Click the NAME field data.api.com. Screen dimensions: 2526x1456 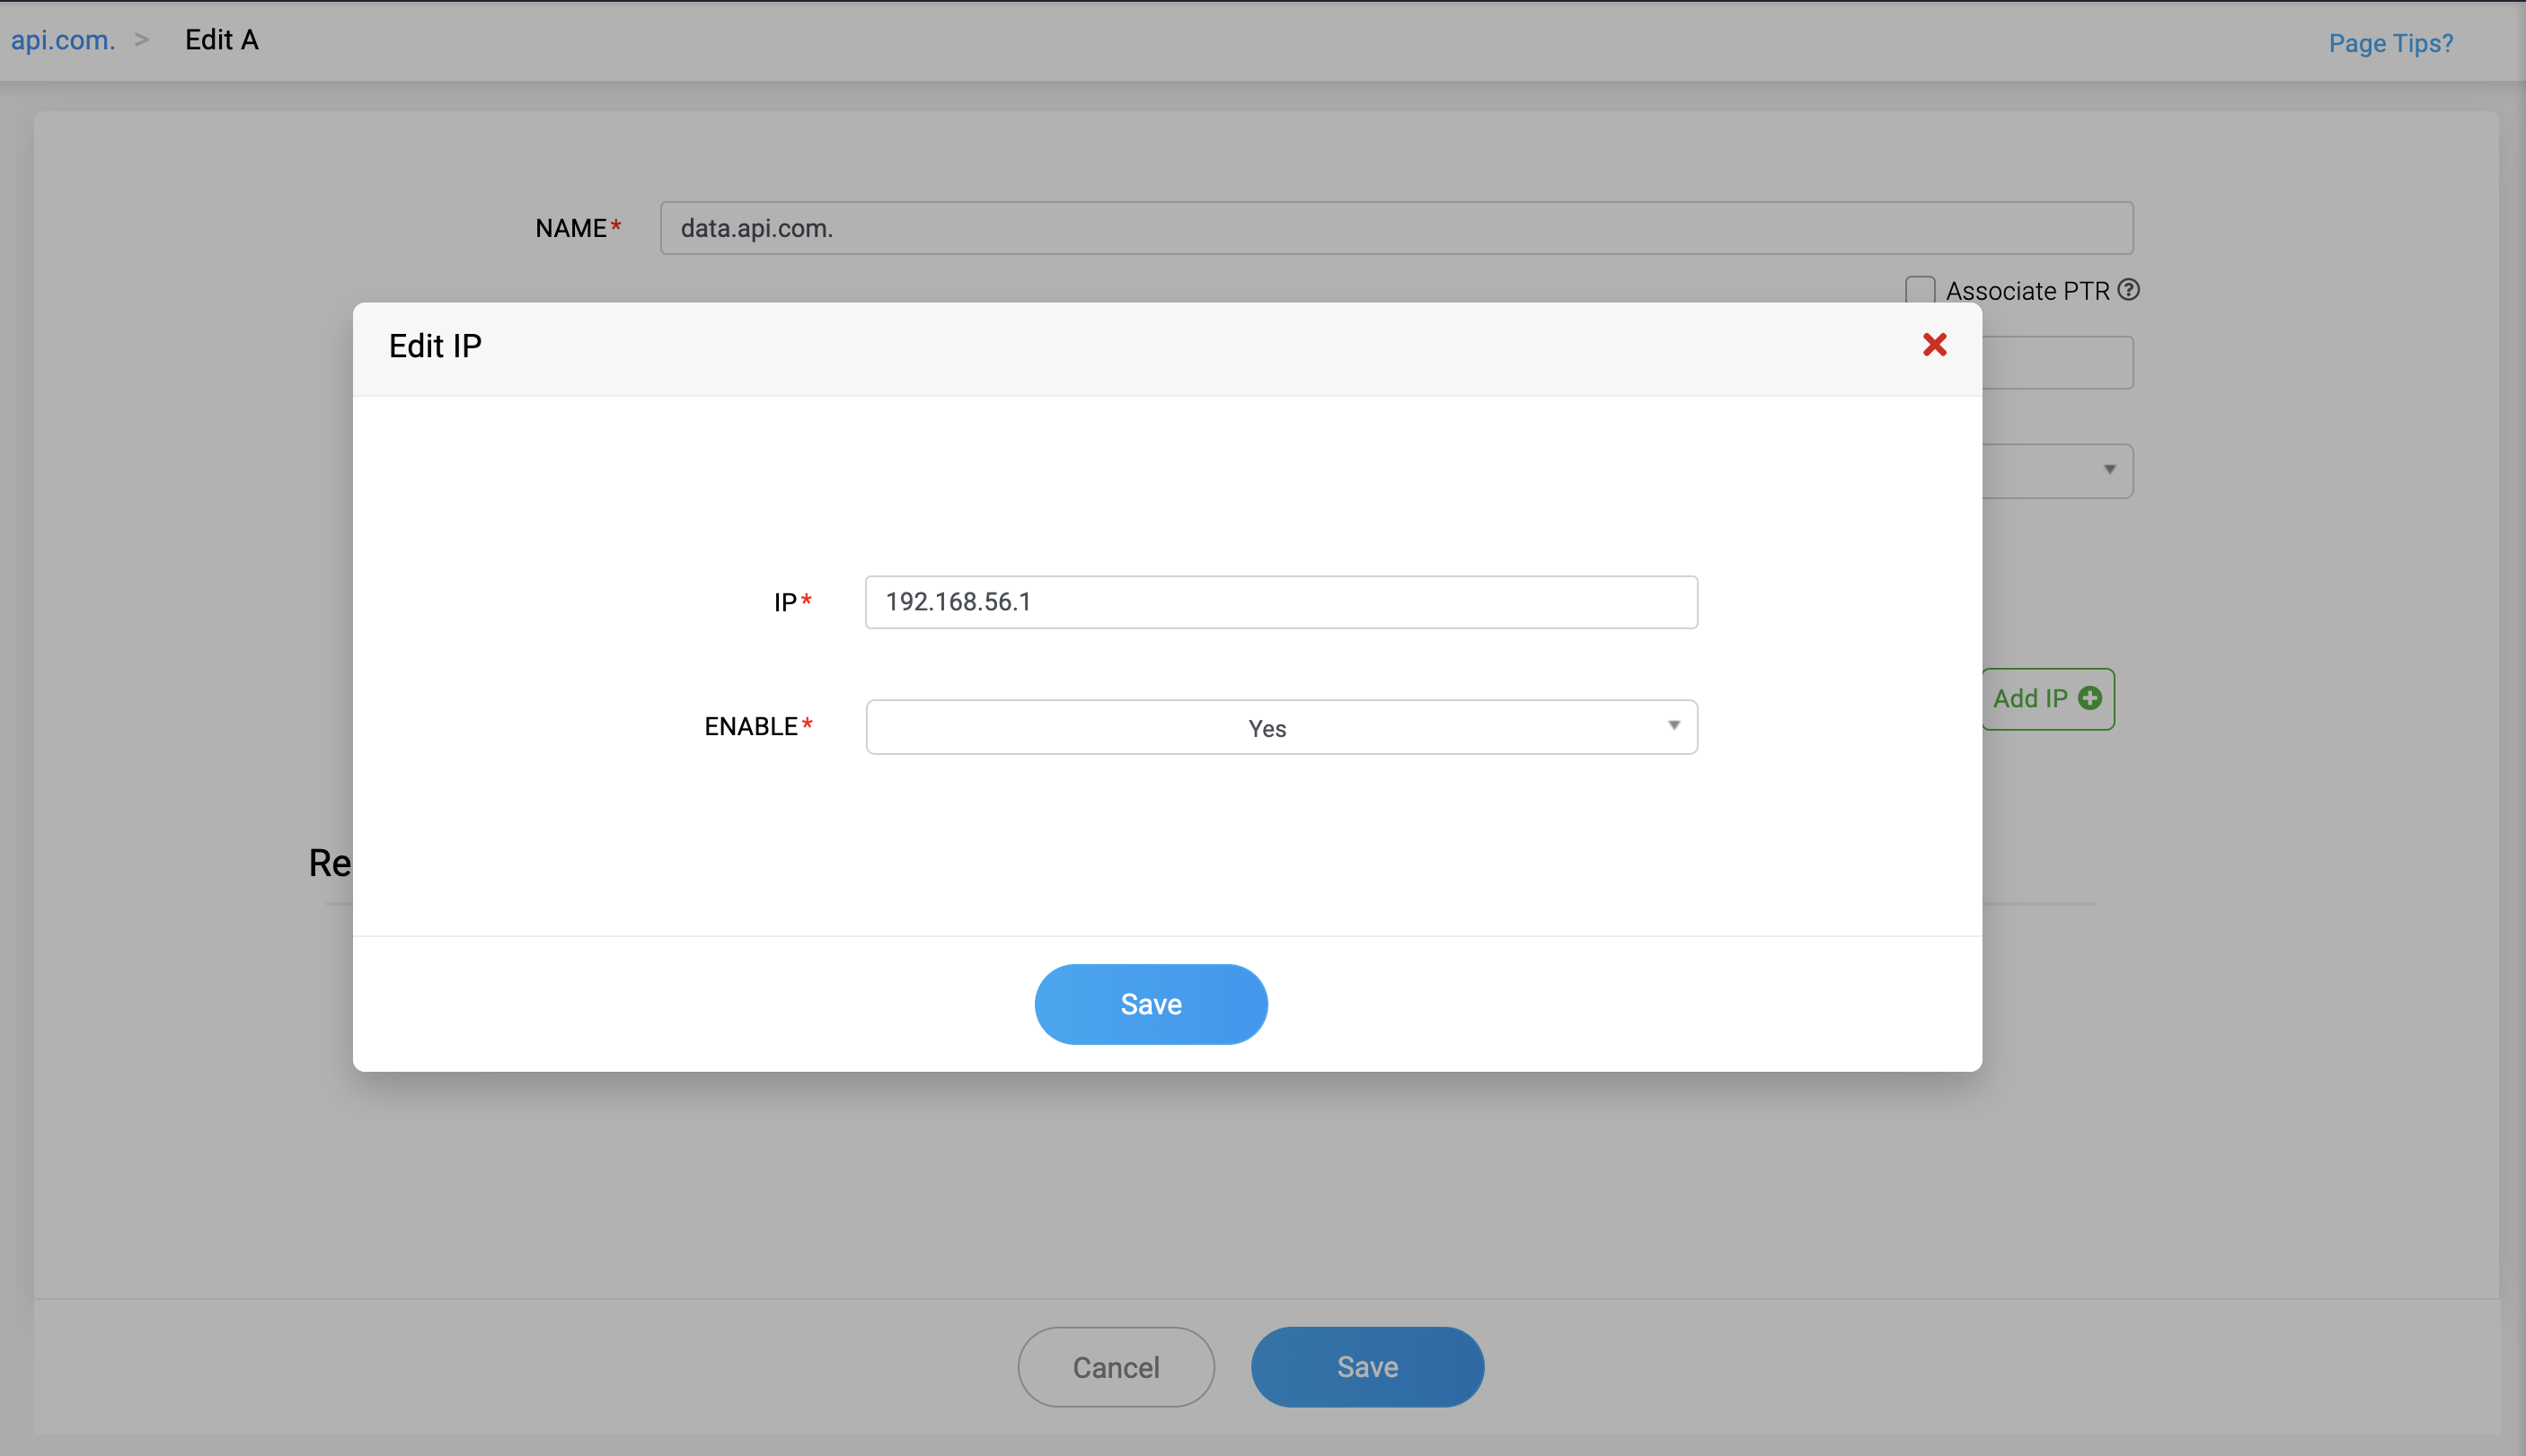click(x=1396, y=228)
